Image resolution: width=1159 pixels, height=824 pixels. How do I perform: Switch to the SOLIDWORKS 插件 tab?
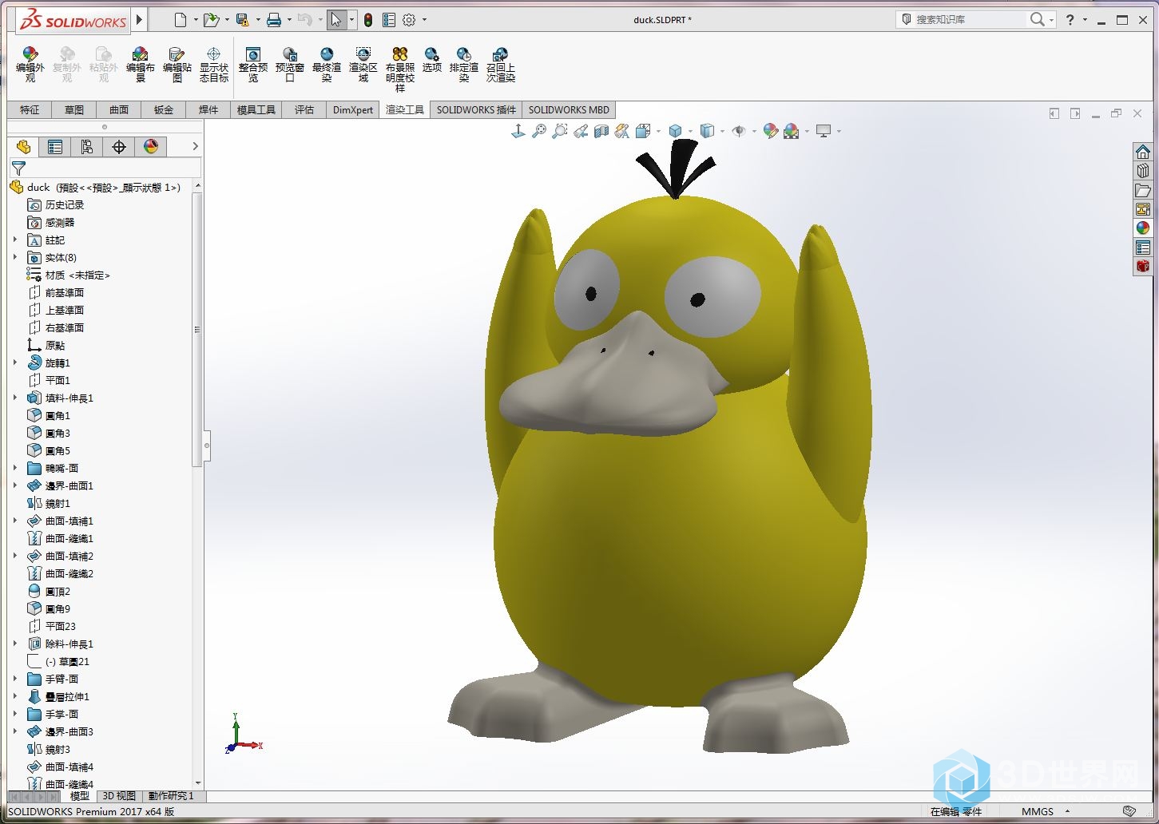tap(476, 110)
